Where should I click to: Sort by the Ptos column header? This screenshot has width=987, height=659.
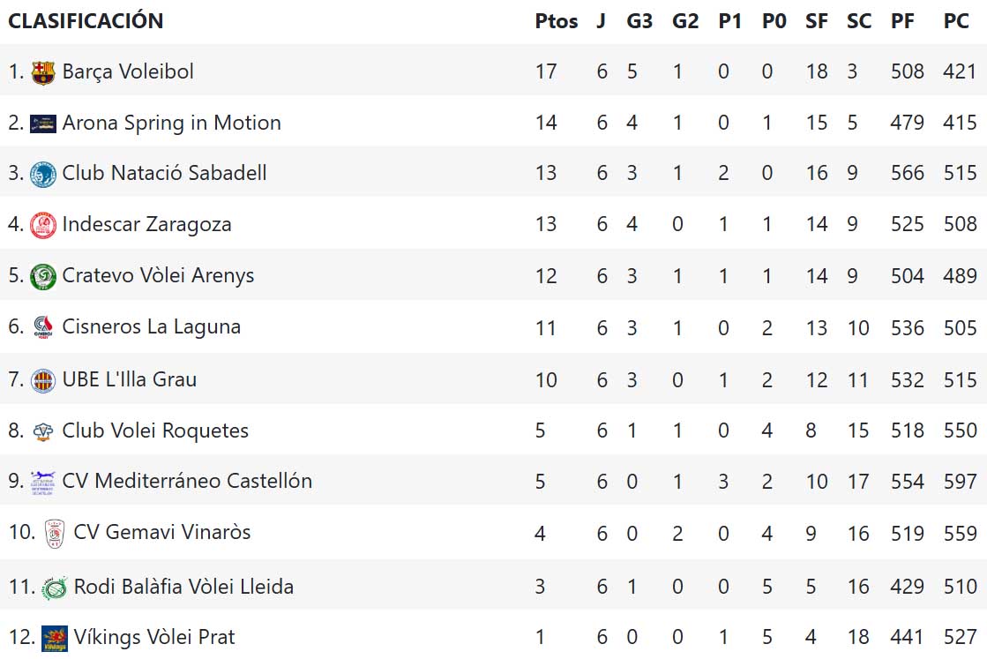tap(557, 21)
